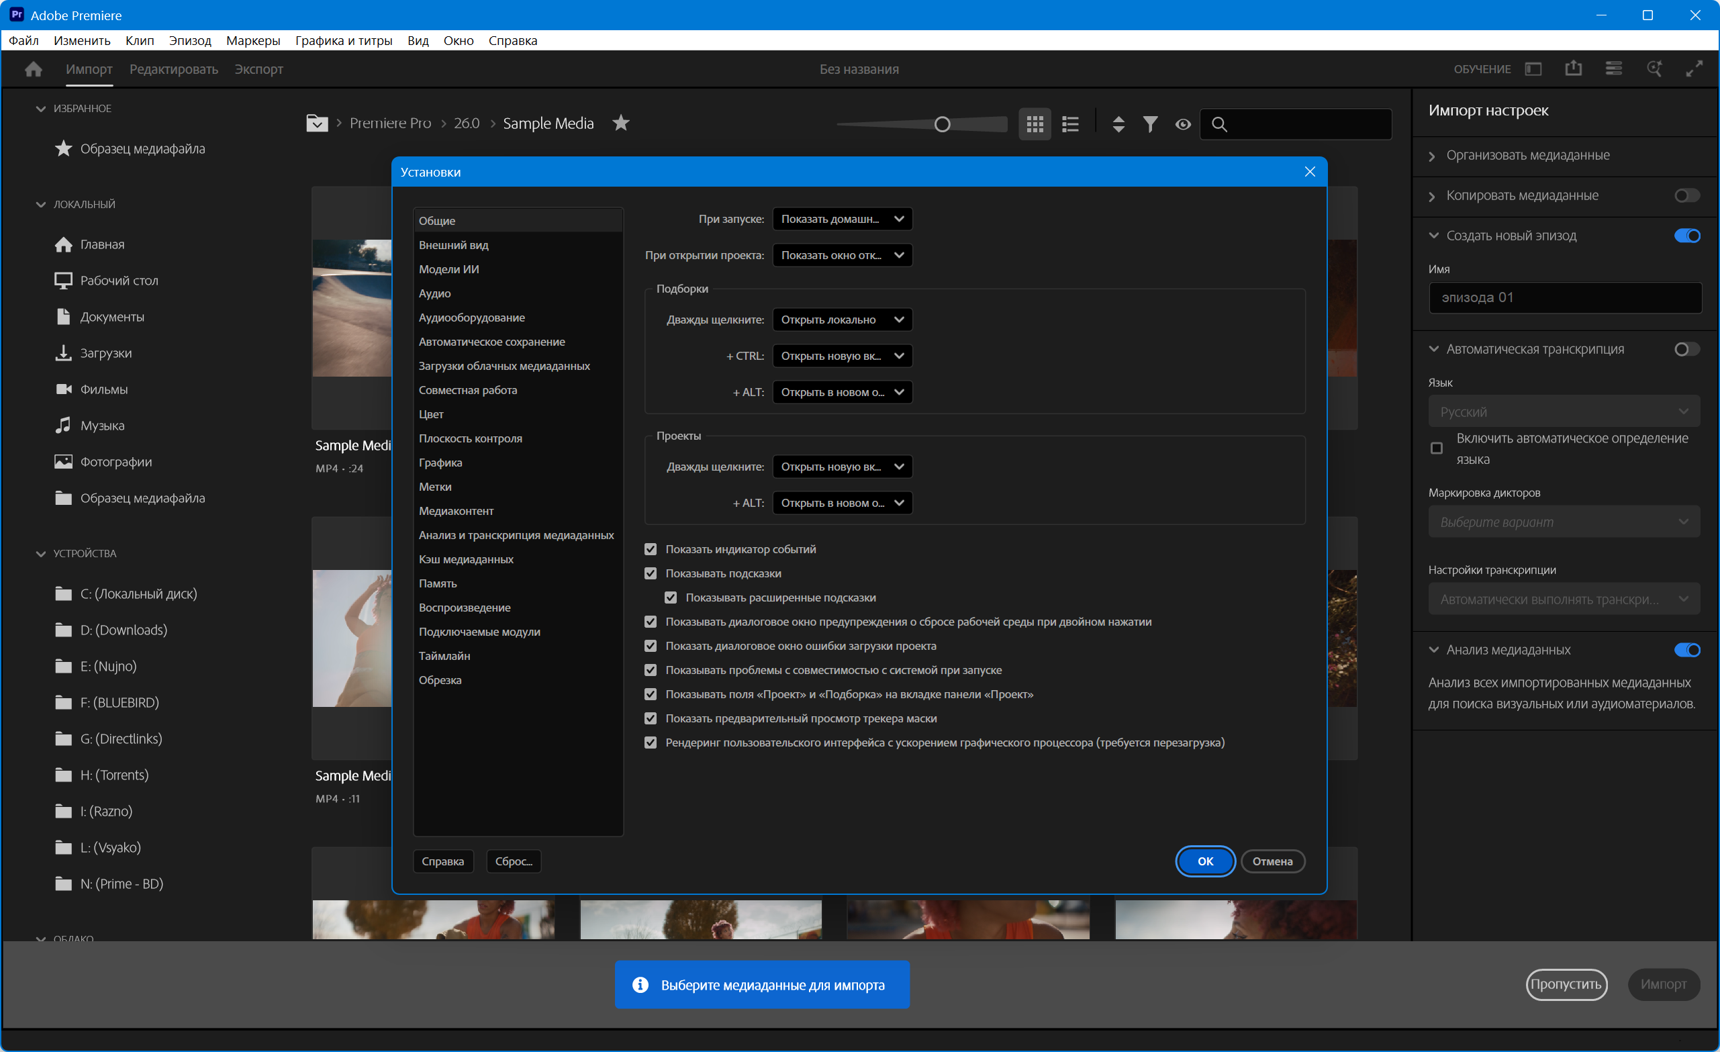The width and height of the screenshot is (1720, 1052).
Task: Open the 'При запуске' dropdown
Action: [x=842, y=220]
